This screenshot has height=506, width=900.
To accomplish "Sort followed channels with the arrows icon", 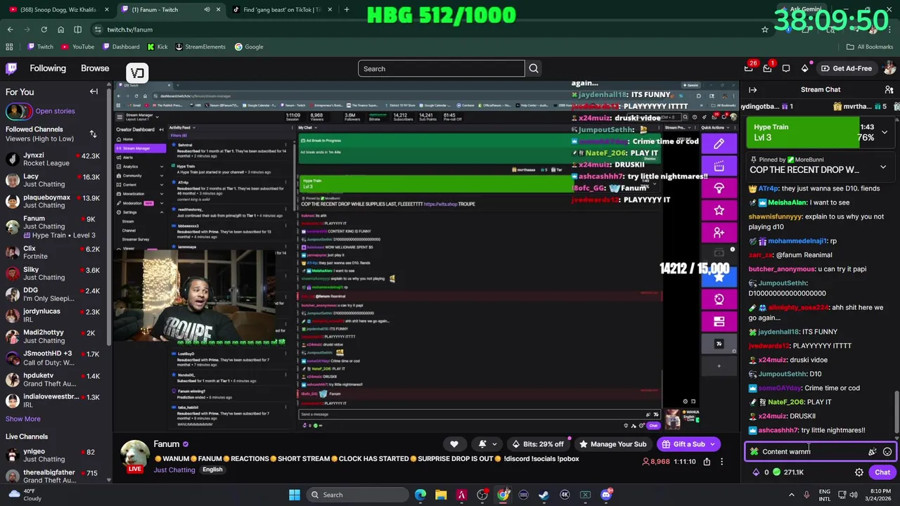I will 93,134.
